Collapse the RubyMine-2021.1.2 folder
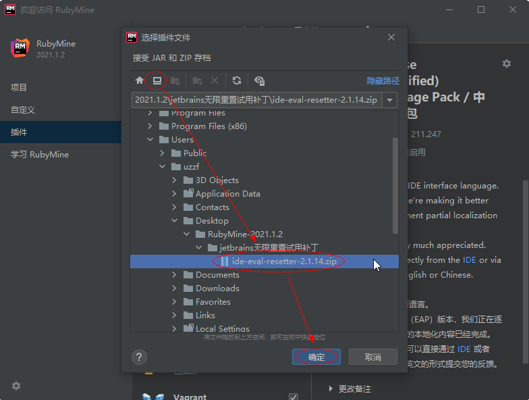529x400 pixels. point(186,234)
